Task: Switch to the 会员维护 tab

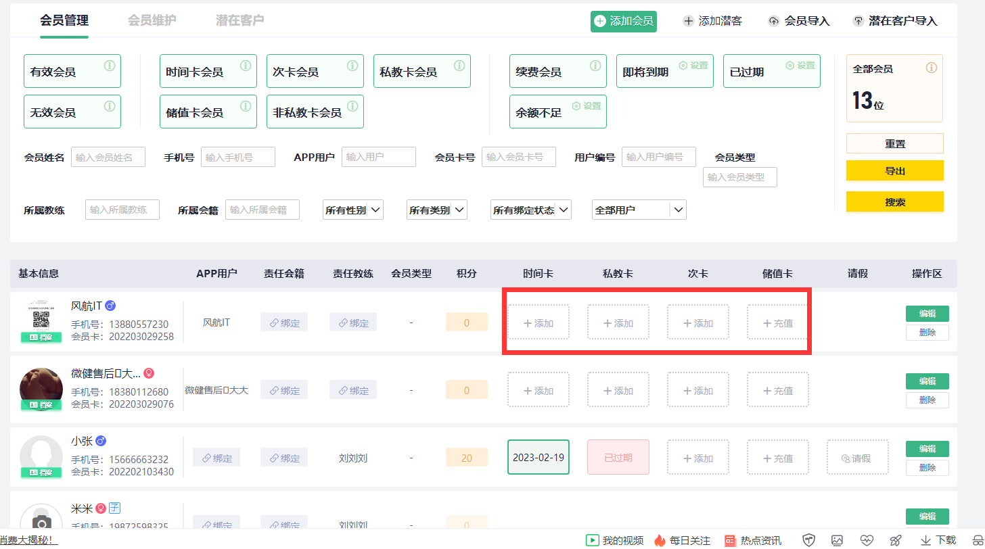Action: point(152,20)
